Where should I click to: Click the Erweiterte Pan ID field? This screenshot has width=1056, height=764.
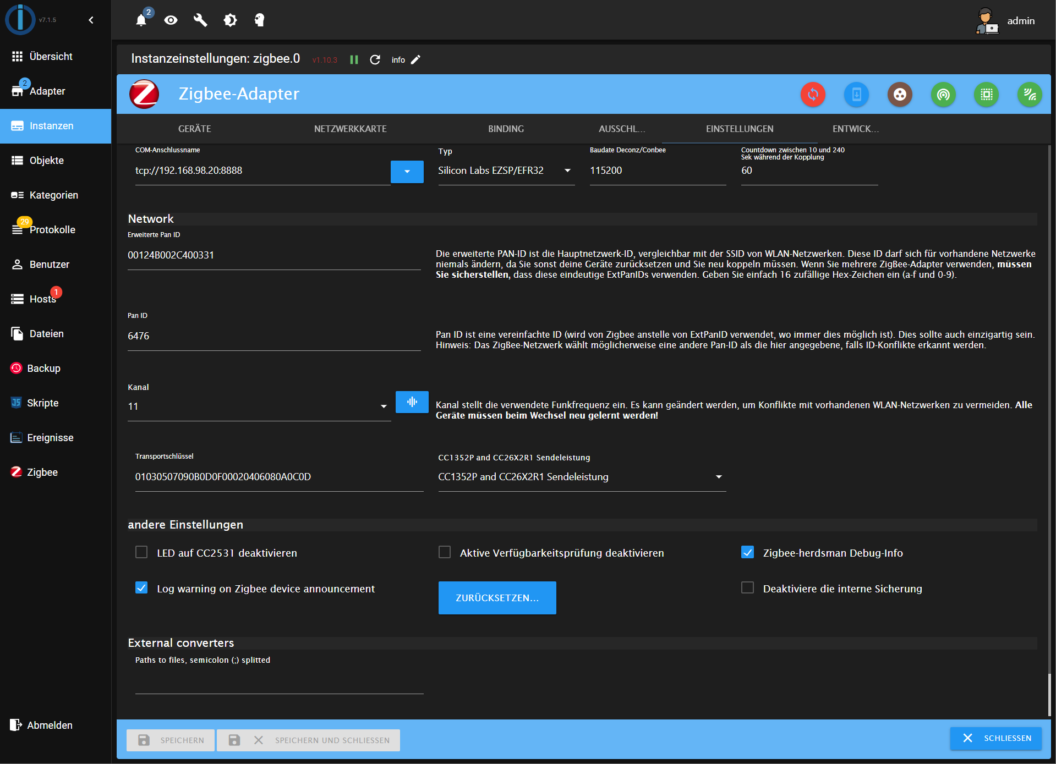274,255
